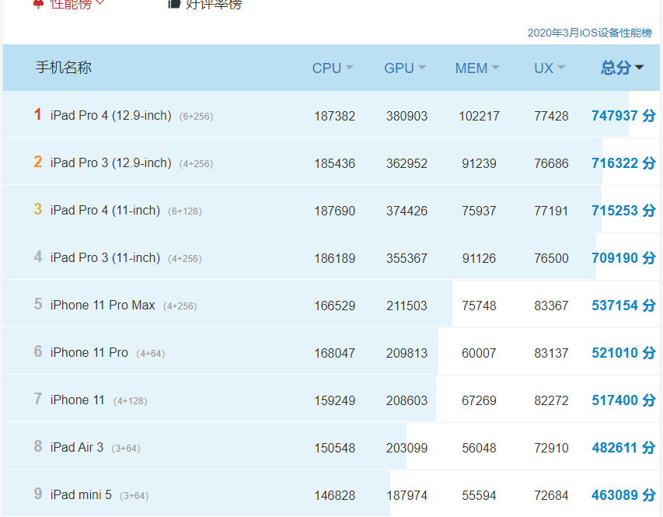This screenshot has width=663, height=517.
Task: Click total score 709190 分
Action: click(623, 257)
